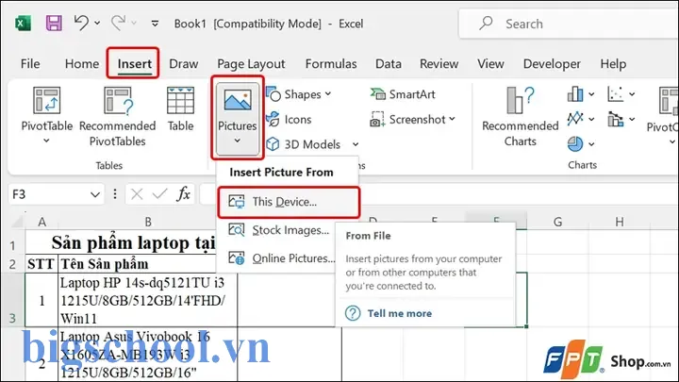Choose Online Pictures from picture menu
The height and width of the screenshot is (382, 679).
281,258
